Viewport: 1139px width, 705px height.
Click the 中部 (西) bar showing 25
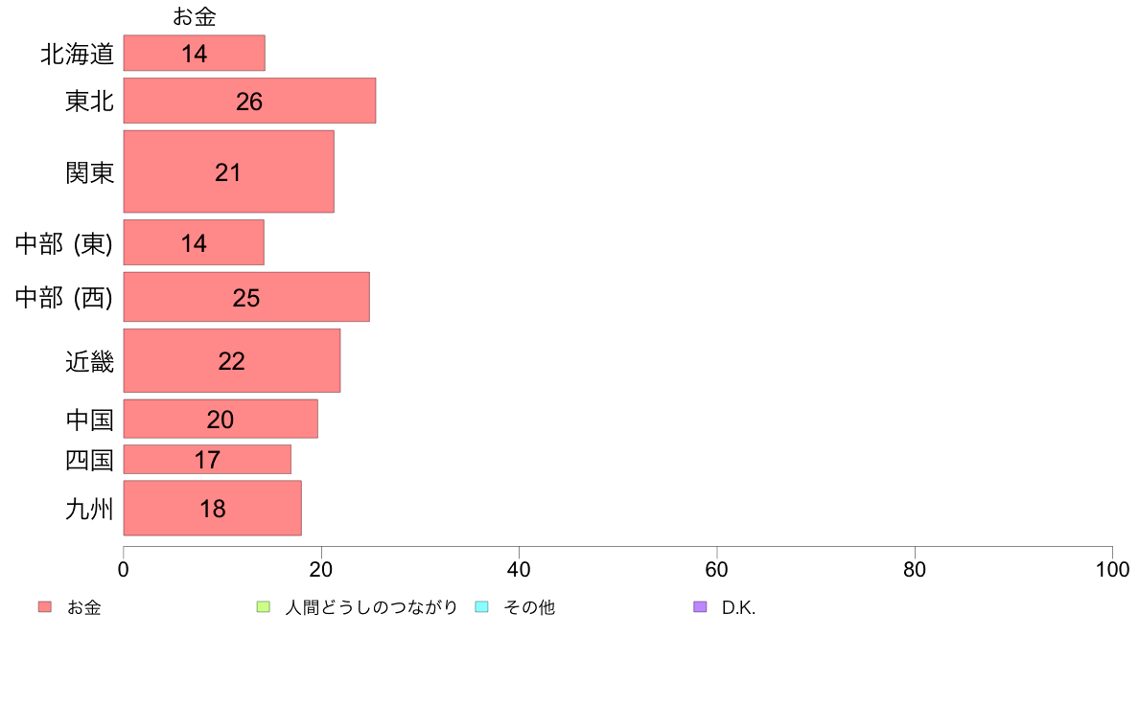tap(246, 297)
